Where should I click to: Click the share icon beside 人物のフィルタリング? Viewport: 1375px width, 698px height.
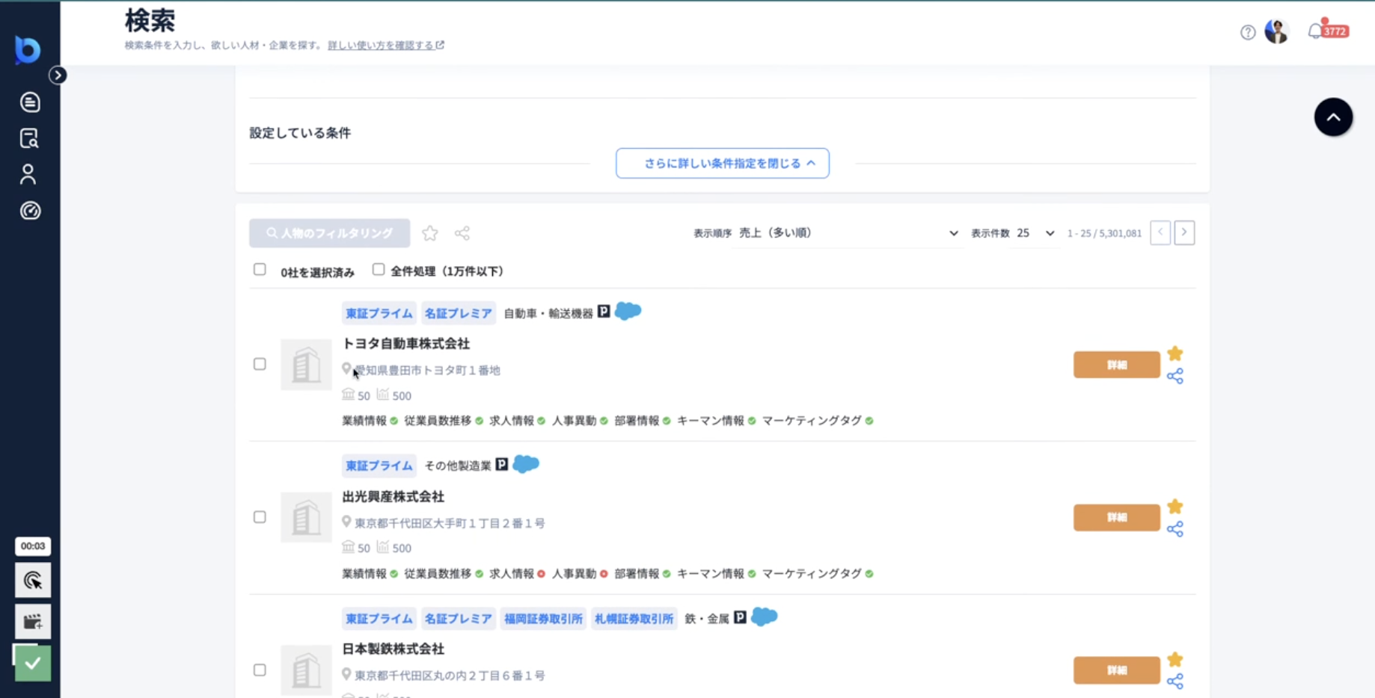462,233
